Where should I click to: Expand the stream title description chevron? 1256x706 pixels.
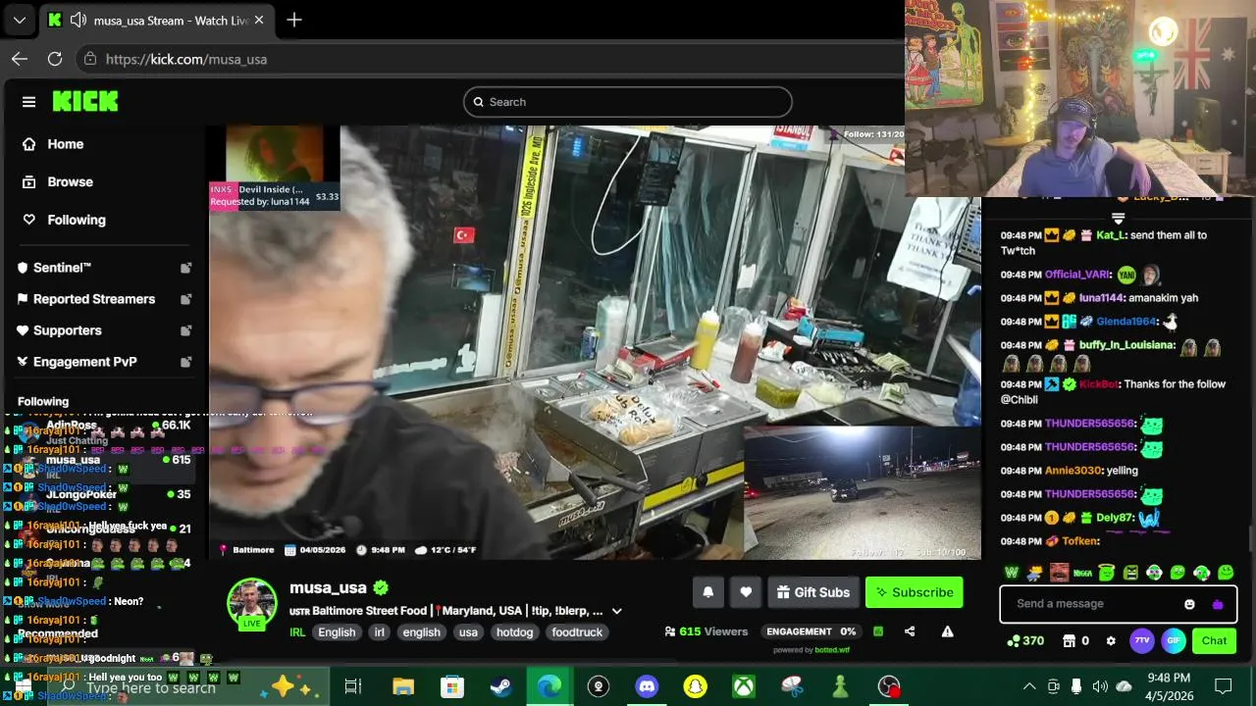(x=617, y=611)
